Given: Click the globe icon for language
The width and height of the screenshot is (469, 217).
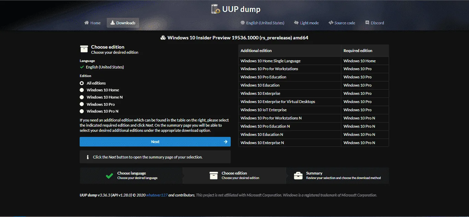Looking at the screenshot, I should tap(243, 23).
